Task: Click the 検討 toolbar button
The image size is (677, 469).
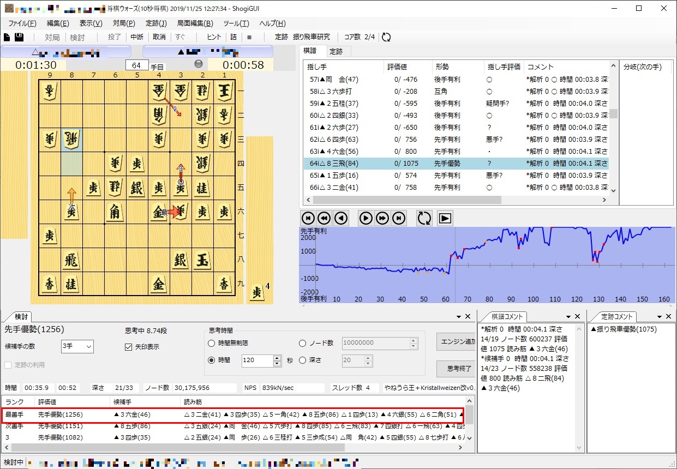Action: pyautogui.click(x=77, y=37)
